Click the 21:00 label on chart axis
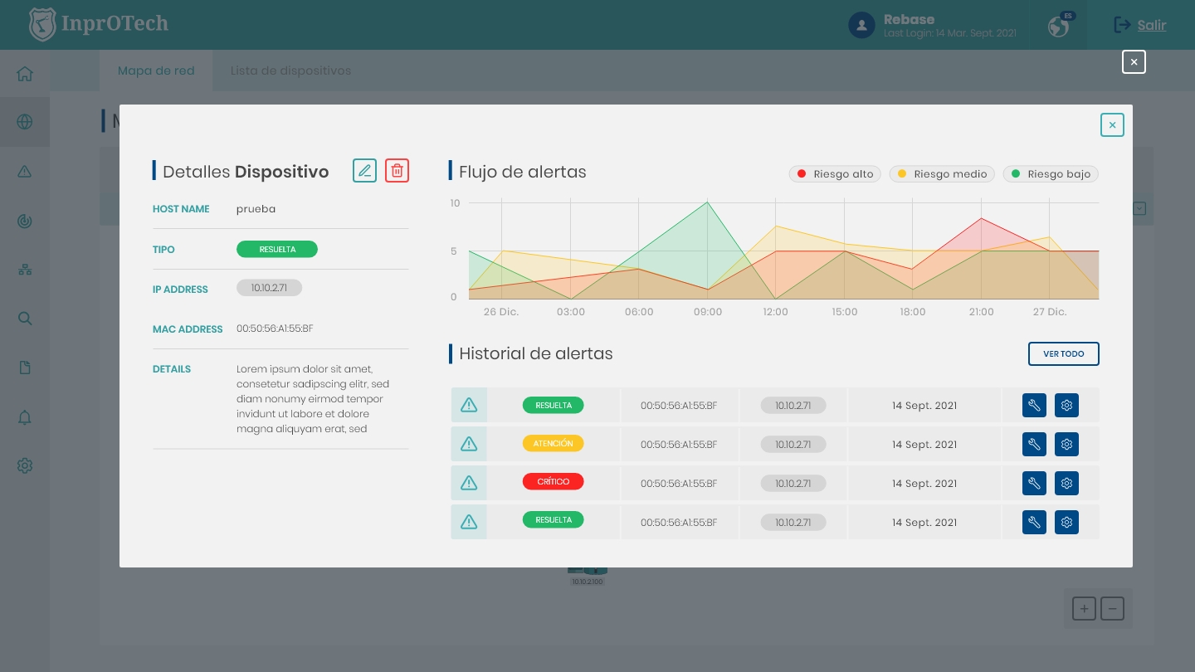The height and width of the screenshot is (672, 1195). click(981, 312)
